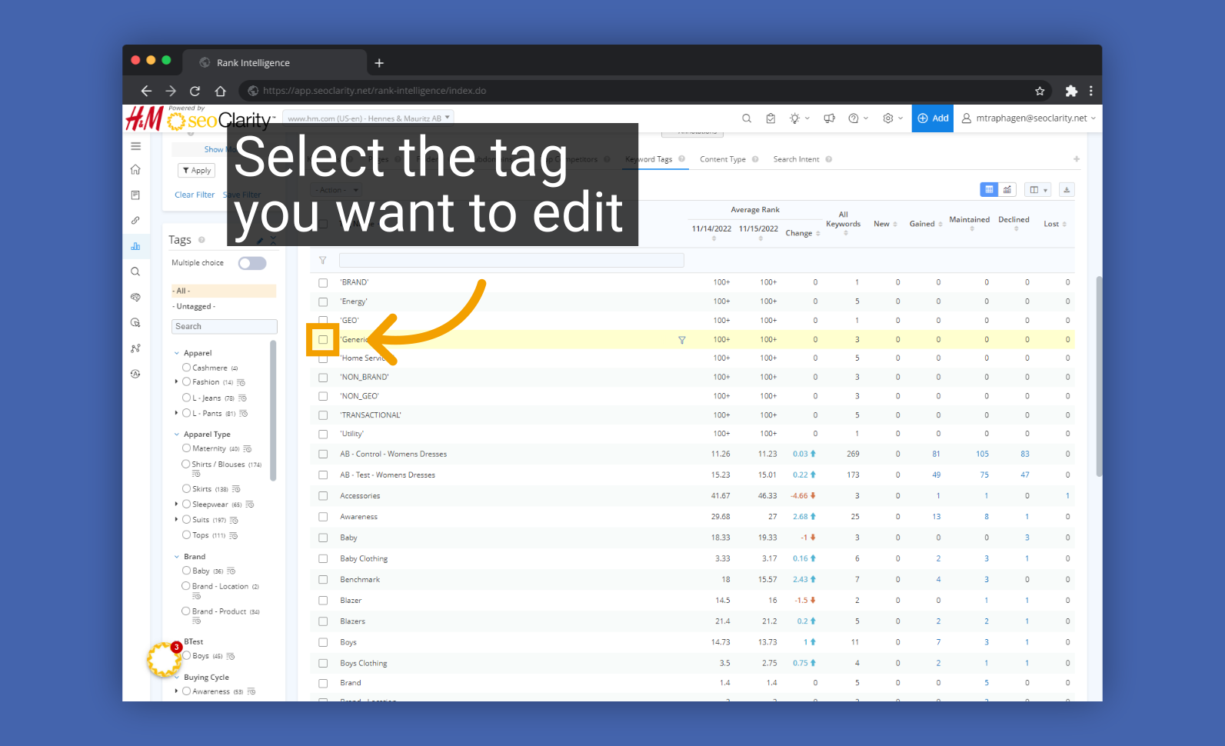Viewport: 1225px width, 746px height.
Task: Switch to the Content Type tab
Action: coord(723,159)
